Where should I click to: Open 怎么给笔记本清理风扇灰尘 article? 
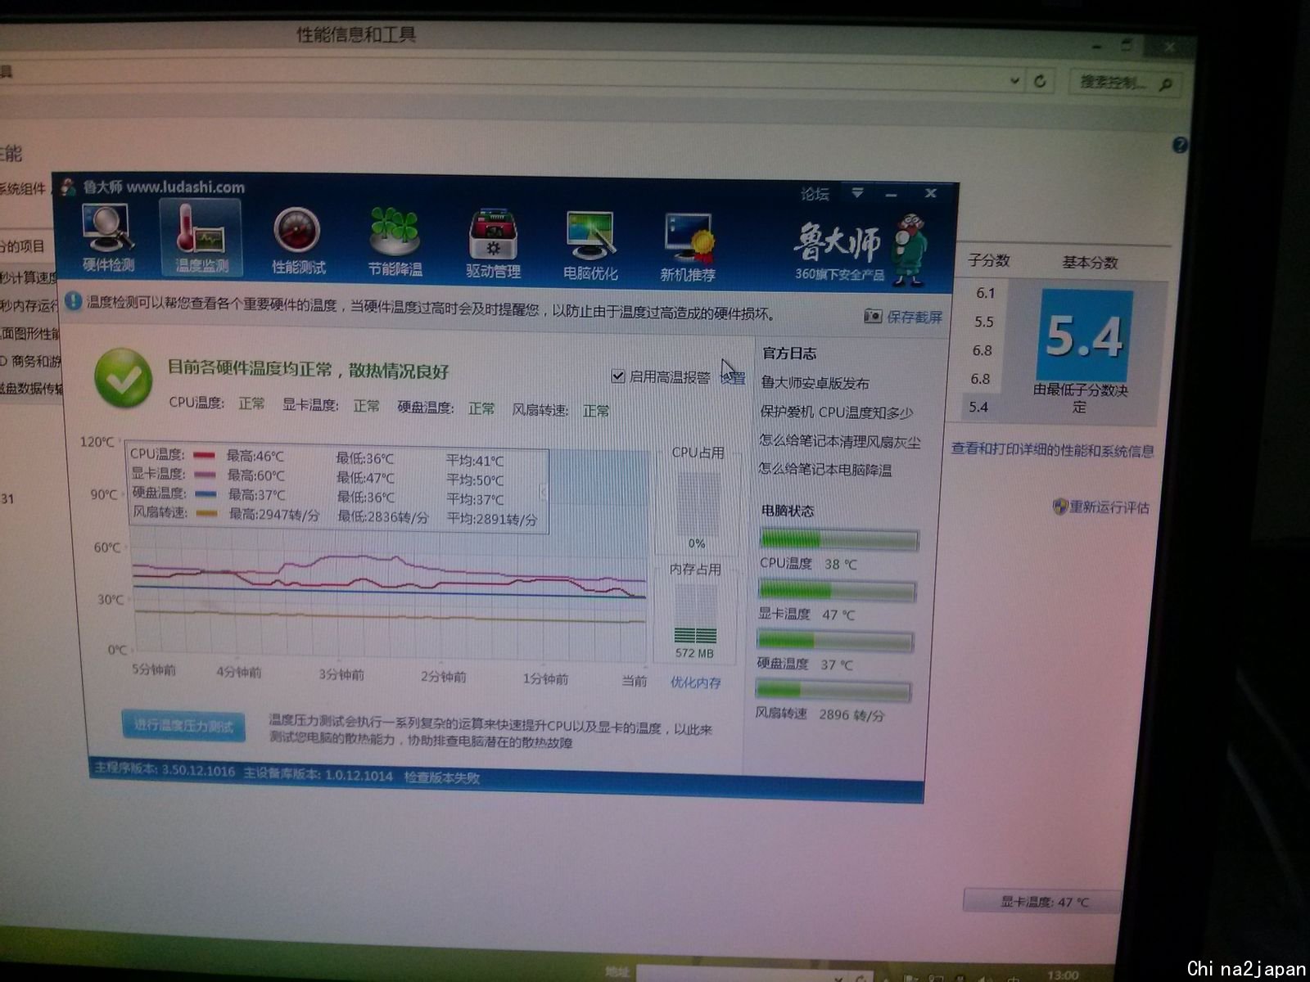(x=840, y=441)
